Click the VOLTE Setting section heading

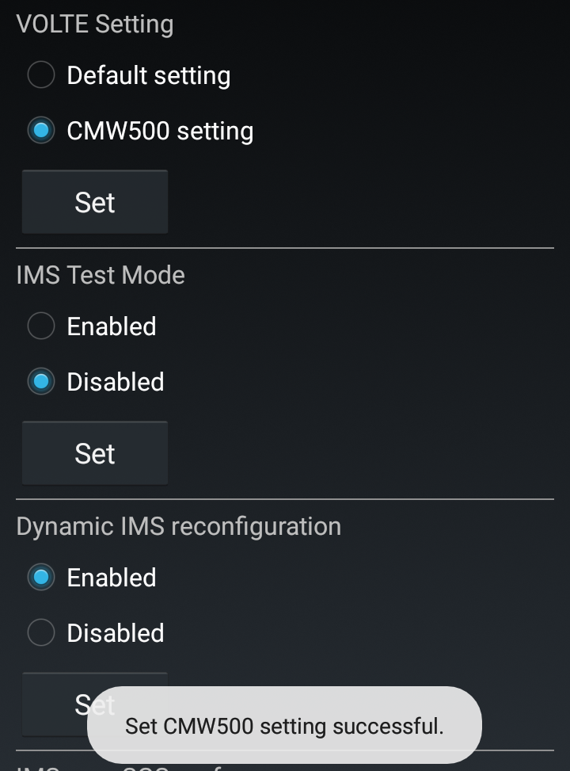pyautogui.click(x=95, y=24)
